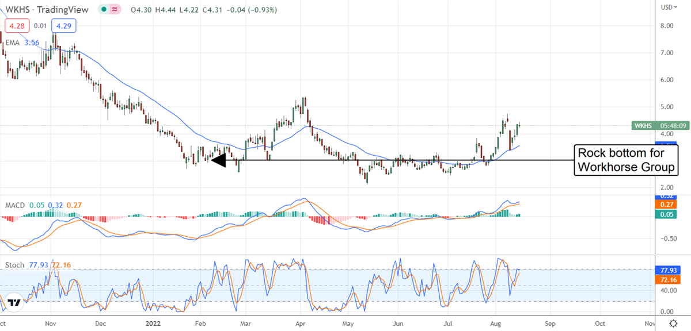Image resolution: width=691 pixels, height=331 pixels.
Task: Click the green 0.05 MACD histogram label
Action: pyautogui.click(x=667, y=215)
